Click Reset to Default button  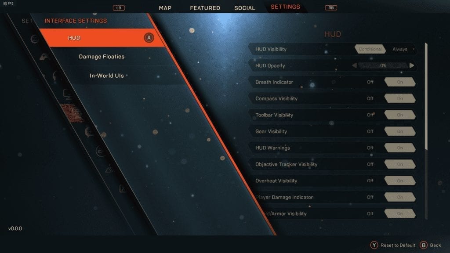point(393,245)
